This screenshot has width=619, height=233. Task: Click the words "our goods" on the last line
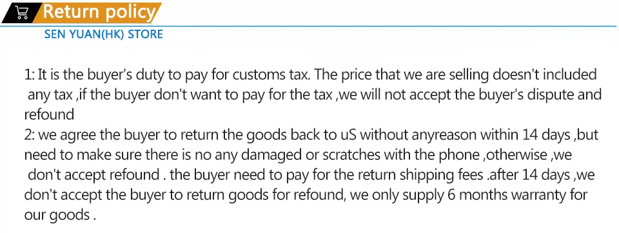[x=57, y=215]
